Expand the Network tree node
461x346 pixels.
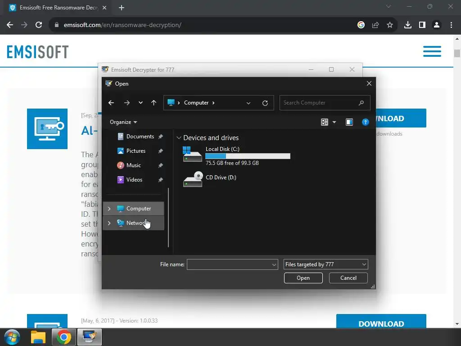click(x=109, y=223)
